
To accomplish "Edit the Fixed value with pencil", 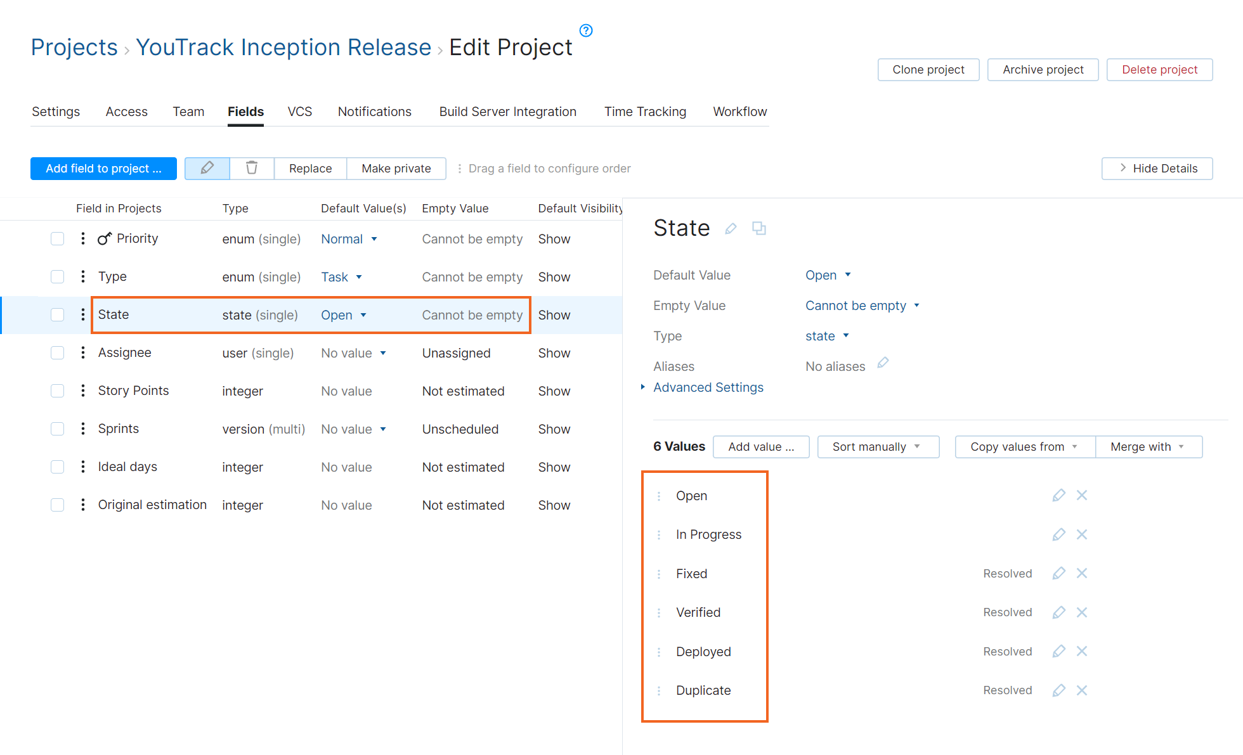I will click(1058, 574).
